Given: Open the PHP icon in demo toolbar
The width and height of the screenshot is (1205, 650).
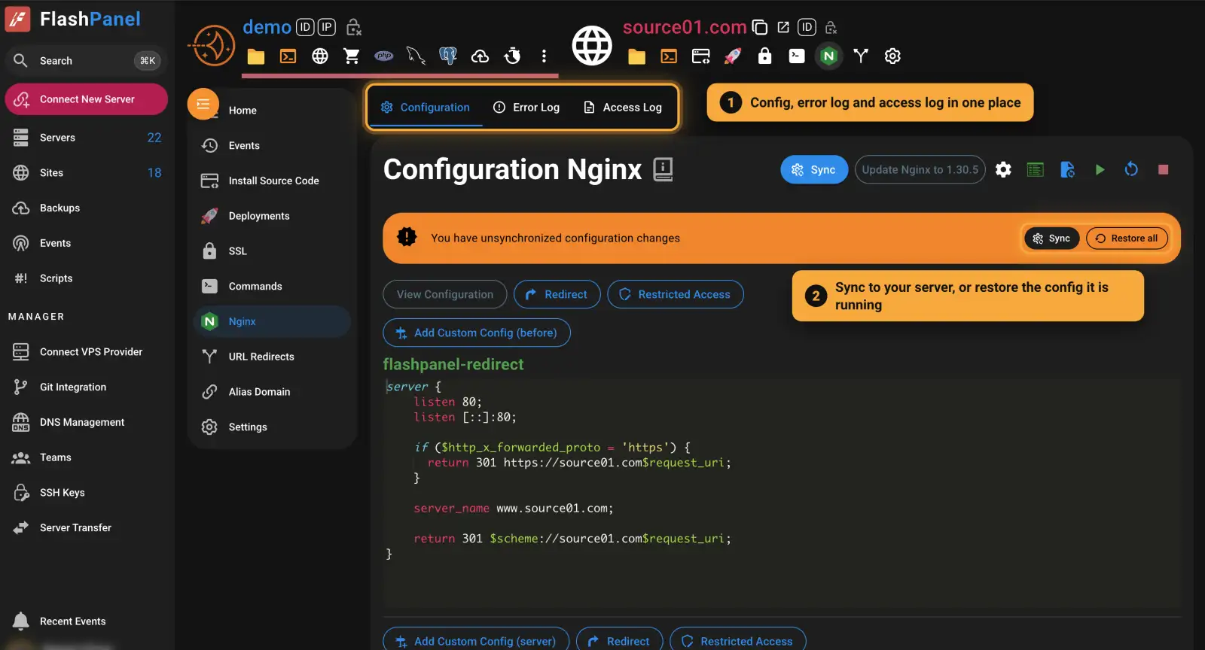Looking at the screenshot, I should [x=384, y=56].
